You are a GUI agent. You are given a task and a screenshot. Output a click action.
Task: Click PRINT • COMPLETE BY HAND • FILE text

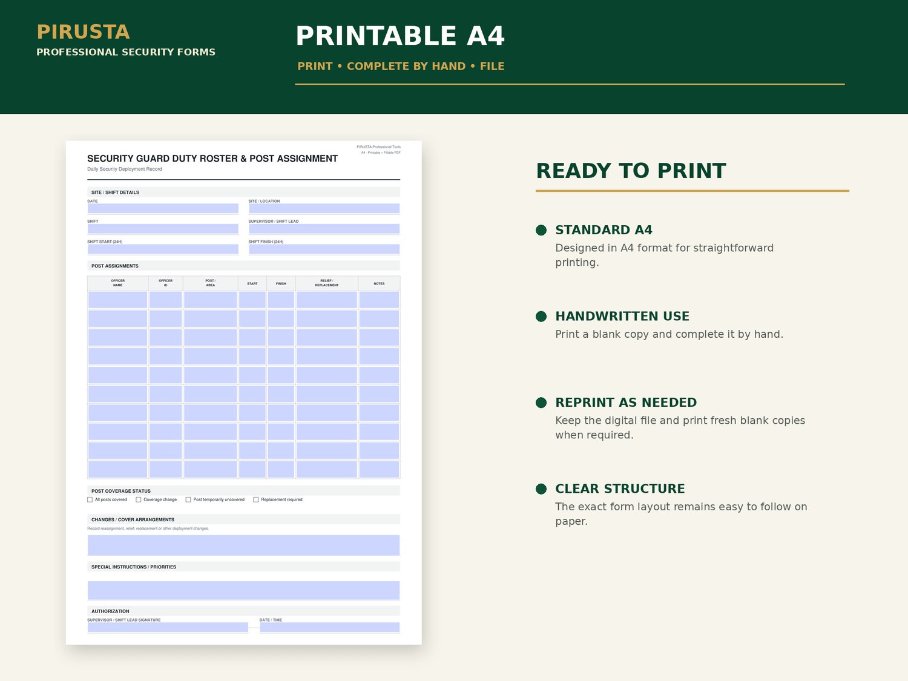(401, 66)
